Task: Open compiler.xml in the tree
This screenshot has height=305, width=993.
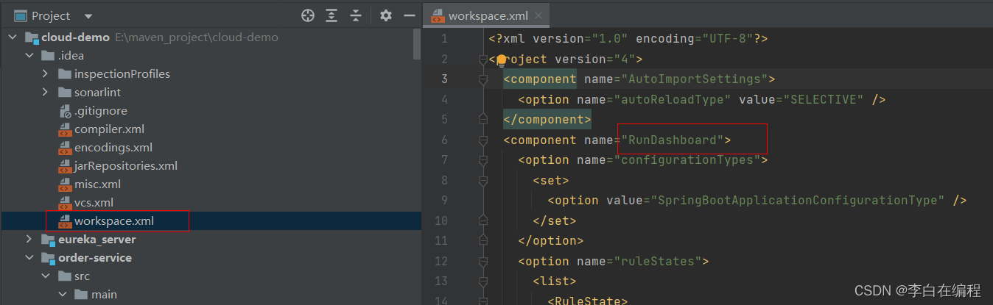Action: pyautogui.click(x=109, y=129)
